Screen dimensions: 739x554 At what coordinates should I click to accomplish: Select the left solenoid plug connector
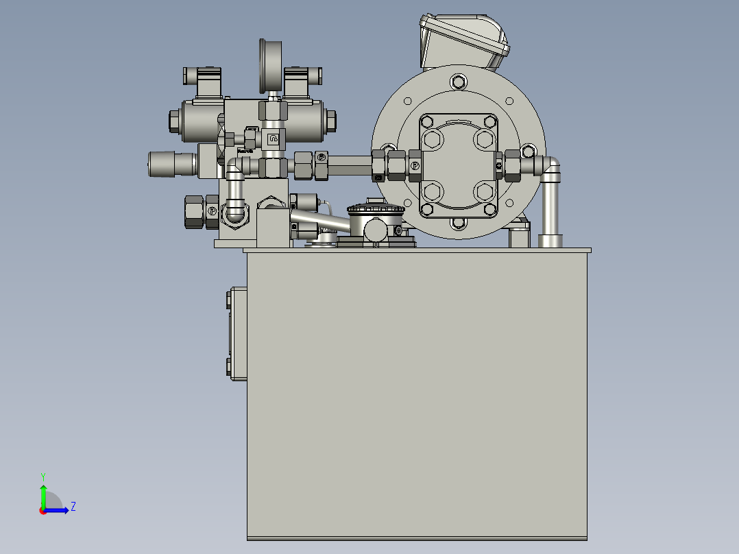[x=203, y=82]
